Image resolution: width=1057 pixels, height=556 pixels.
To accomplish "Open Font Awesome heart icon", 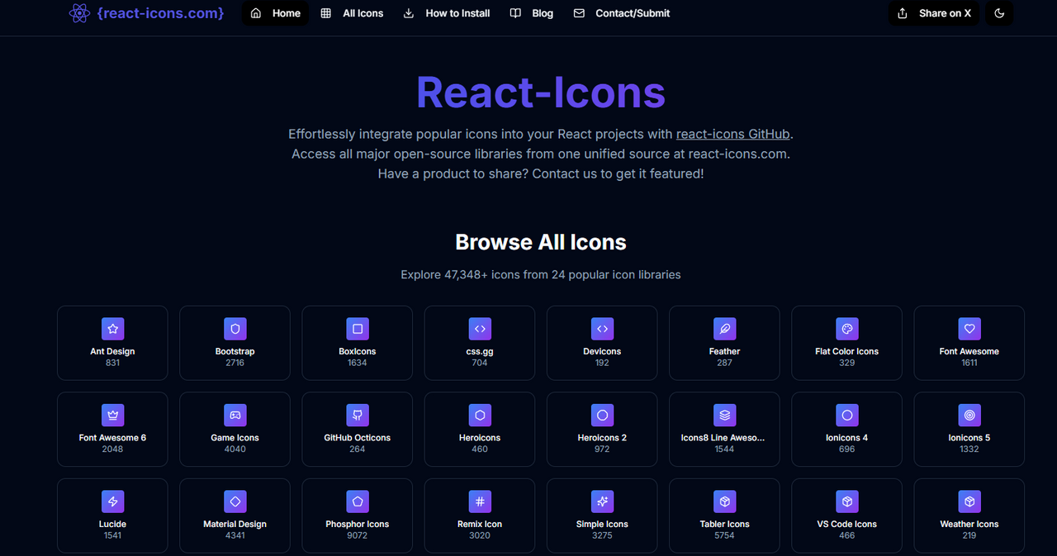I will 969,329.
